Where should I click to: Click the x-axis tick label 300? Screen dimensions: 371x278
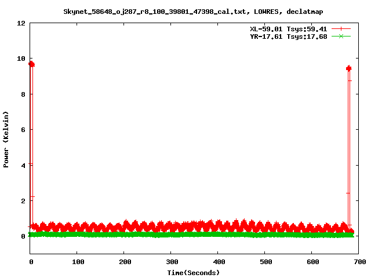[x=172, y=262]
